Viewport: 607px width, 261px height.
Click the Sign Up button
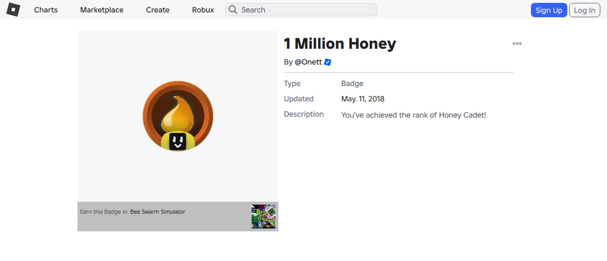(549, 10)
